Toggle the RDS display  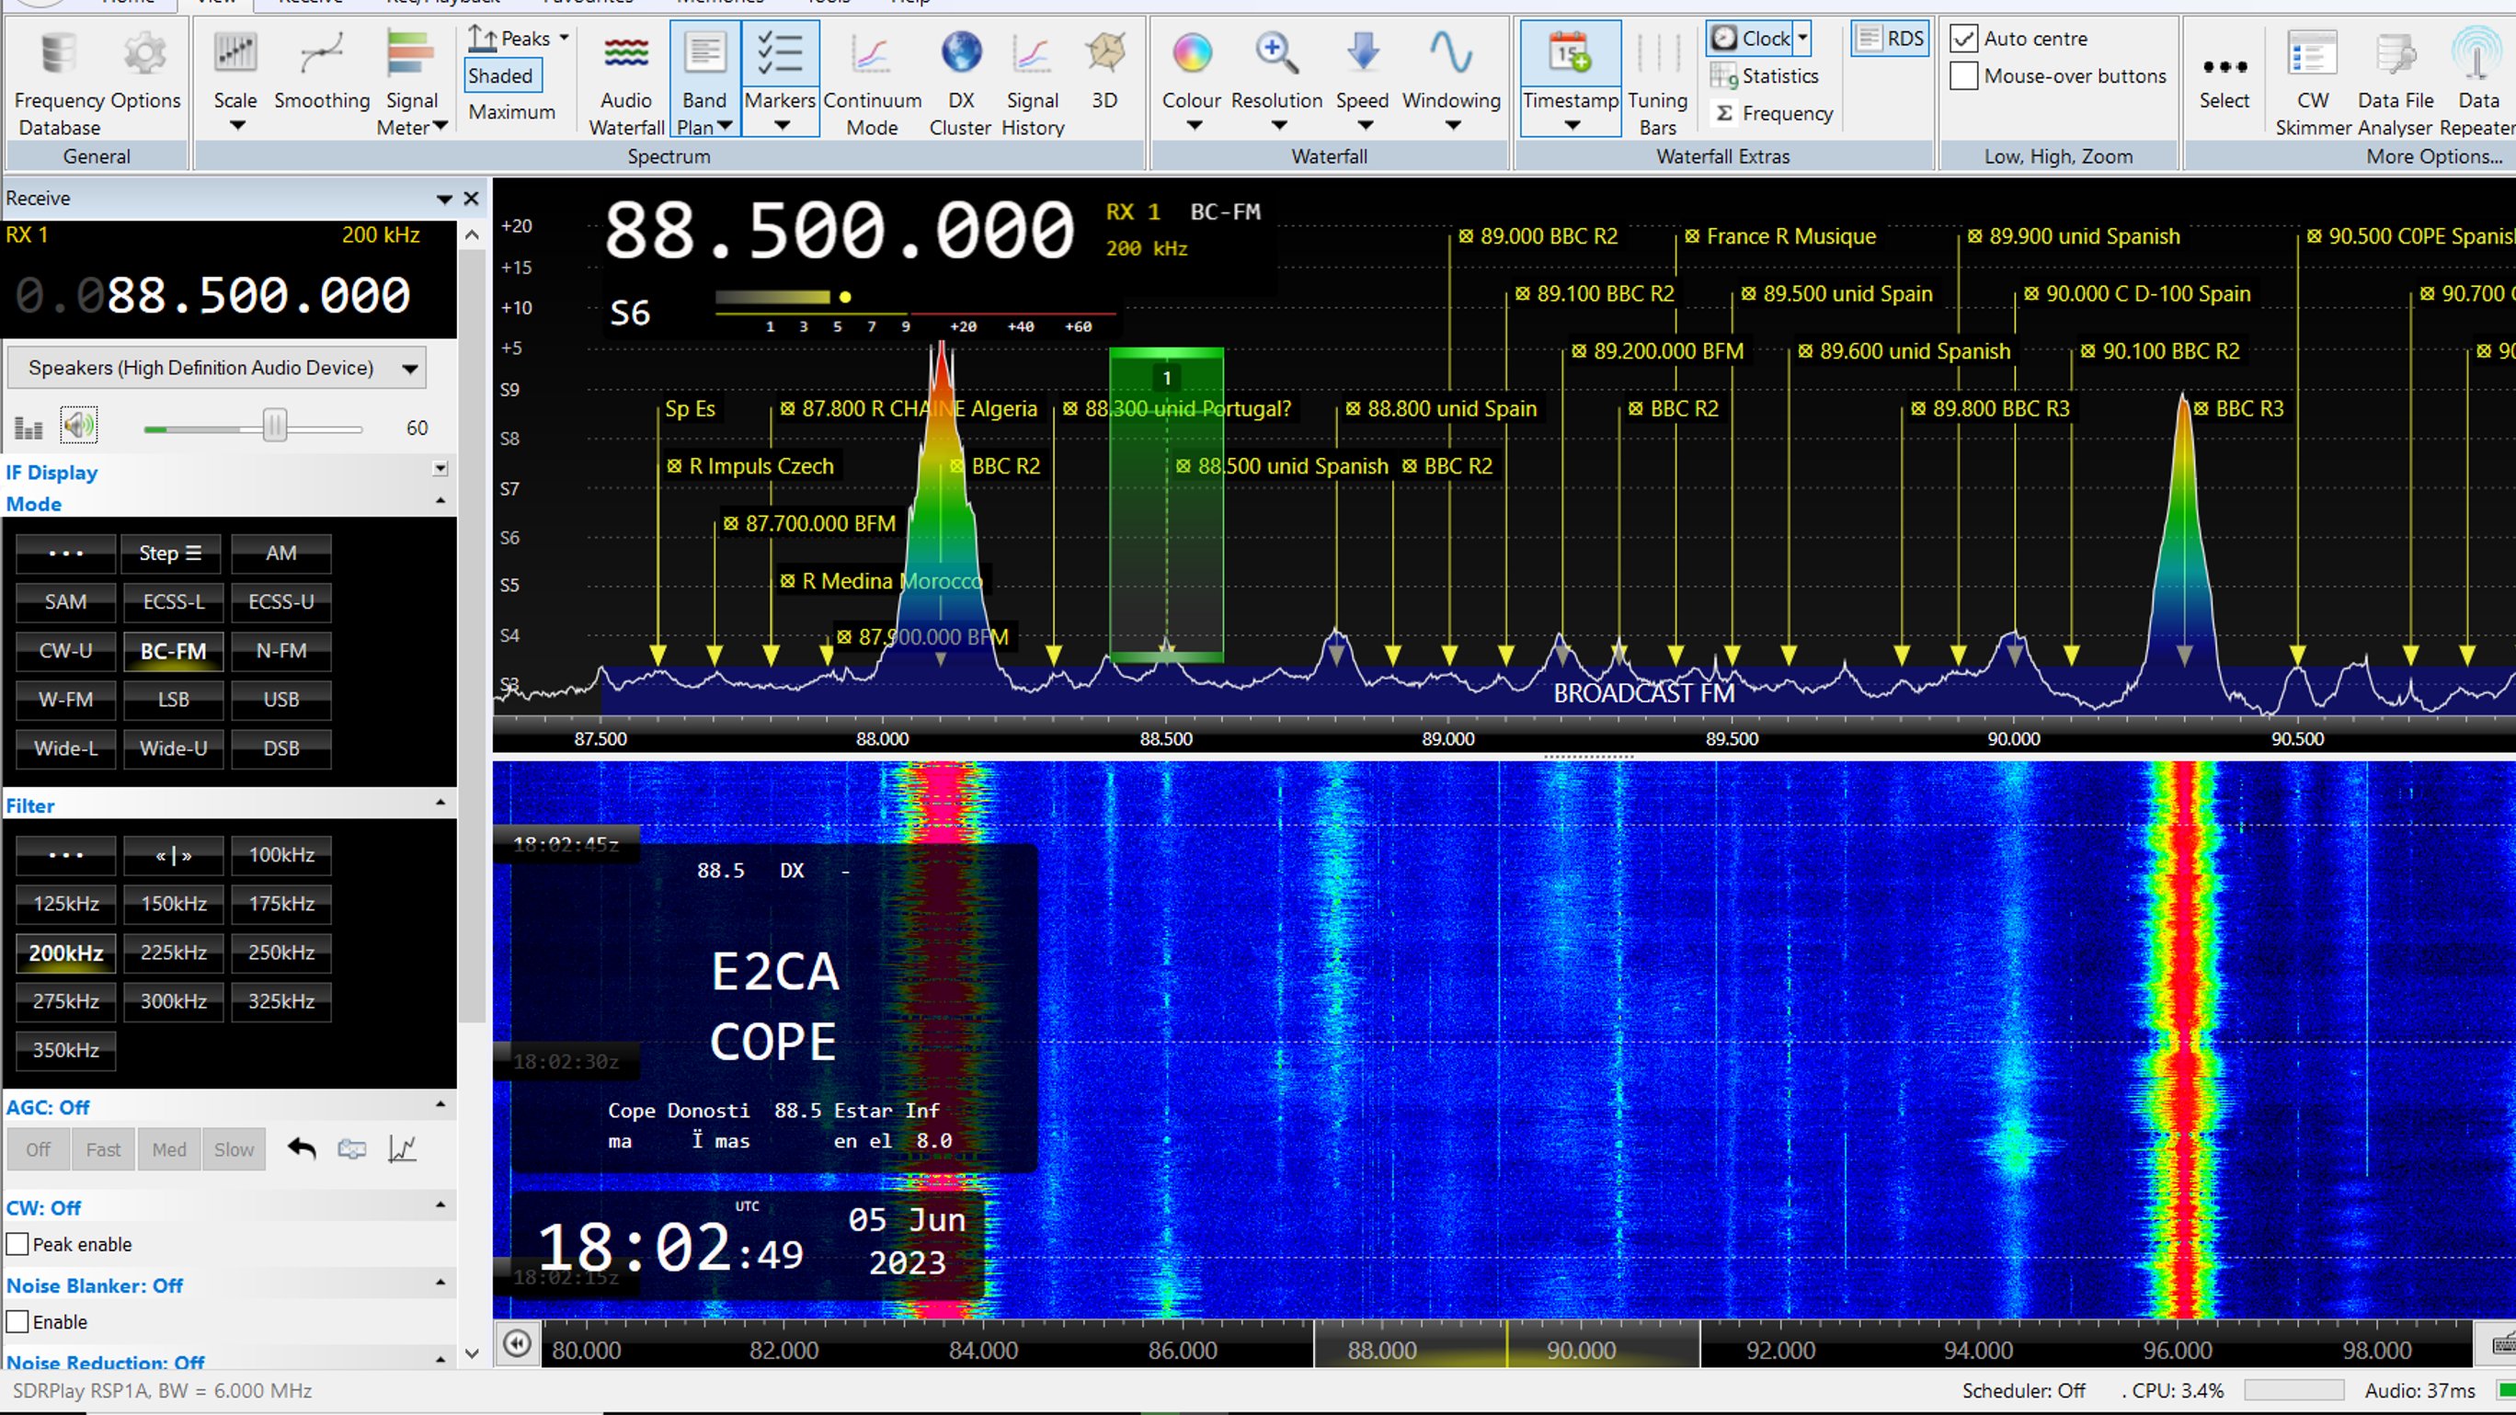click(x=1890, y=38)
